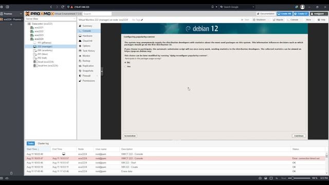This screenshot has width=329, height=185.
Task: Open the Options section
Action: (86, 46)
